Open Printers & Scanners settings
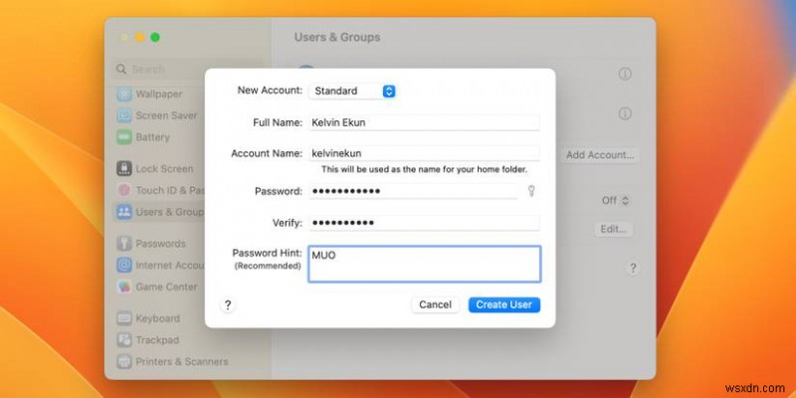Viewport: 796px width, 398px height. point(172,362)
